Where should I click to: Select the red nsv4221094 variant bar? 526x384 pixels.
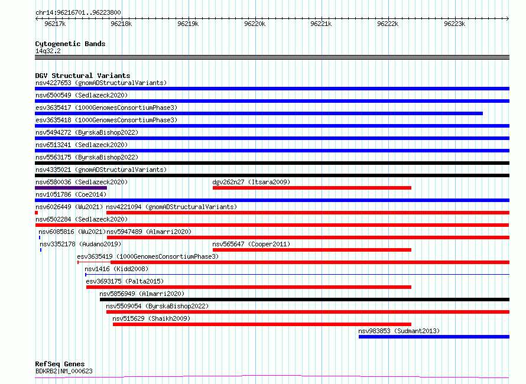coord(308,213)
